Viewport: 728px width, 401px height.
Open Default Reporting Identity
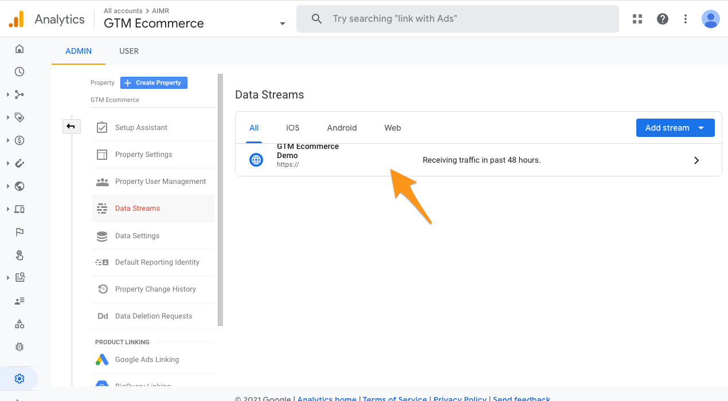pyautogui.click(x=153, y=262)
